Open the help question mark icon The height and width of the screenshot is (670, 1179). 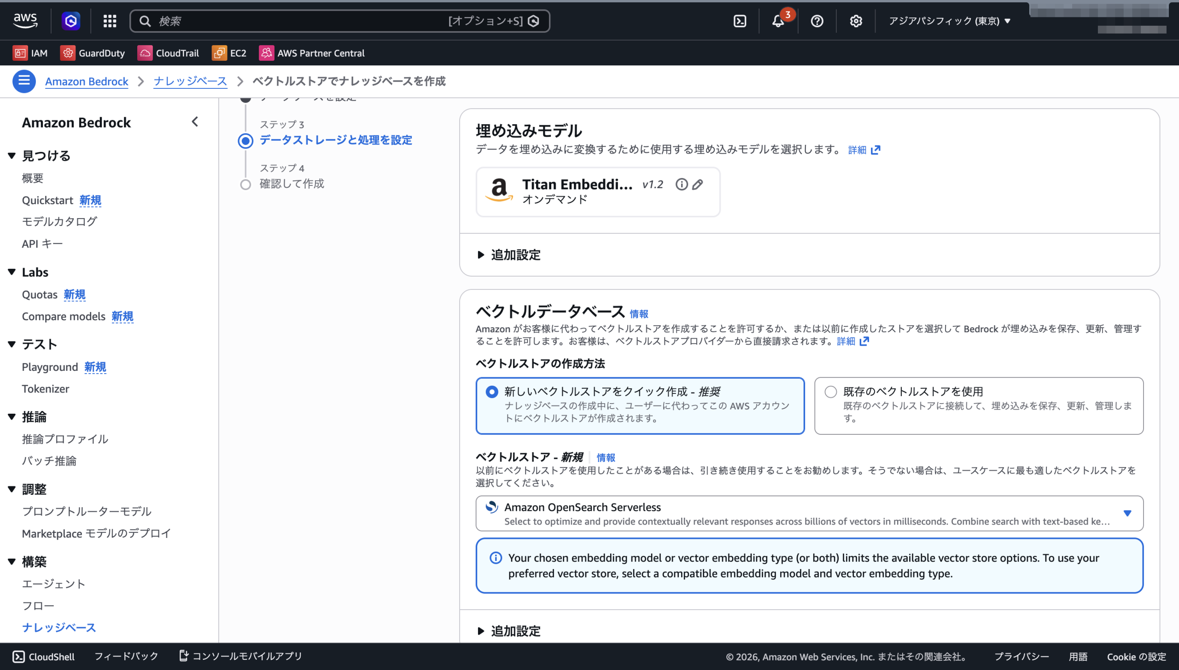(817, 21)
